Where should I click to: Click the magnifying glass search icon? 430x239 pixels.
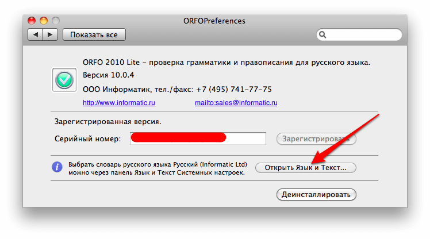pyautogui.click(x=322, y=35)
